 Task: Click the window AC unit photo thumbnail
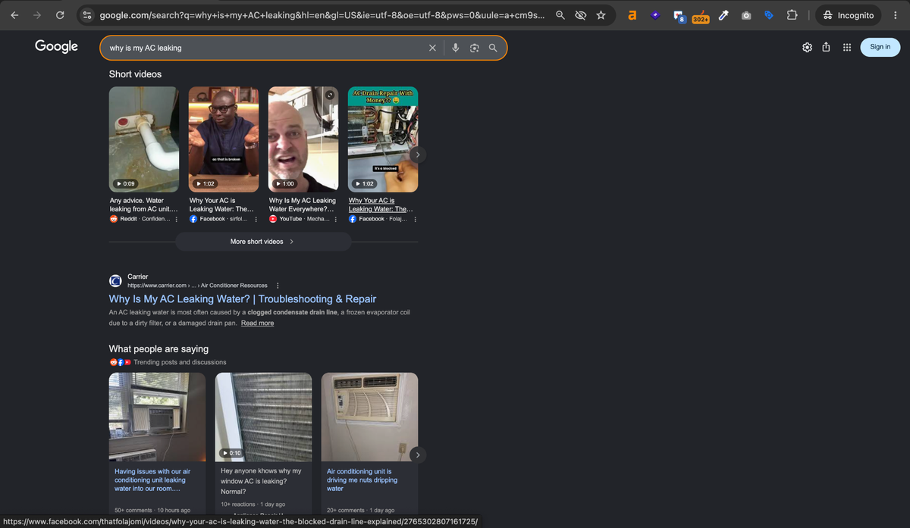[x=157, y=417]
